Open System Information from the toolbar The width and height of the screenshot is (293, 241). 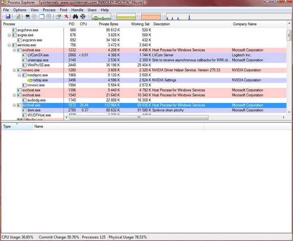click(x=28, y=16)
